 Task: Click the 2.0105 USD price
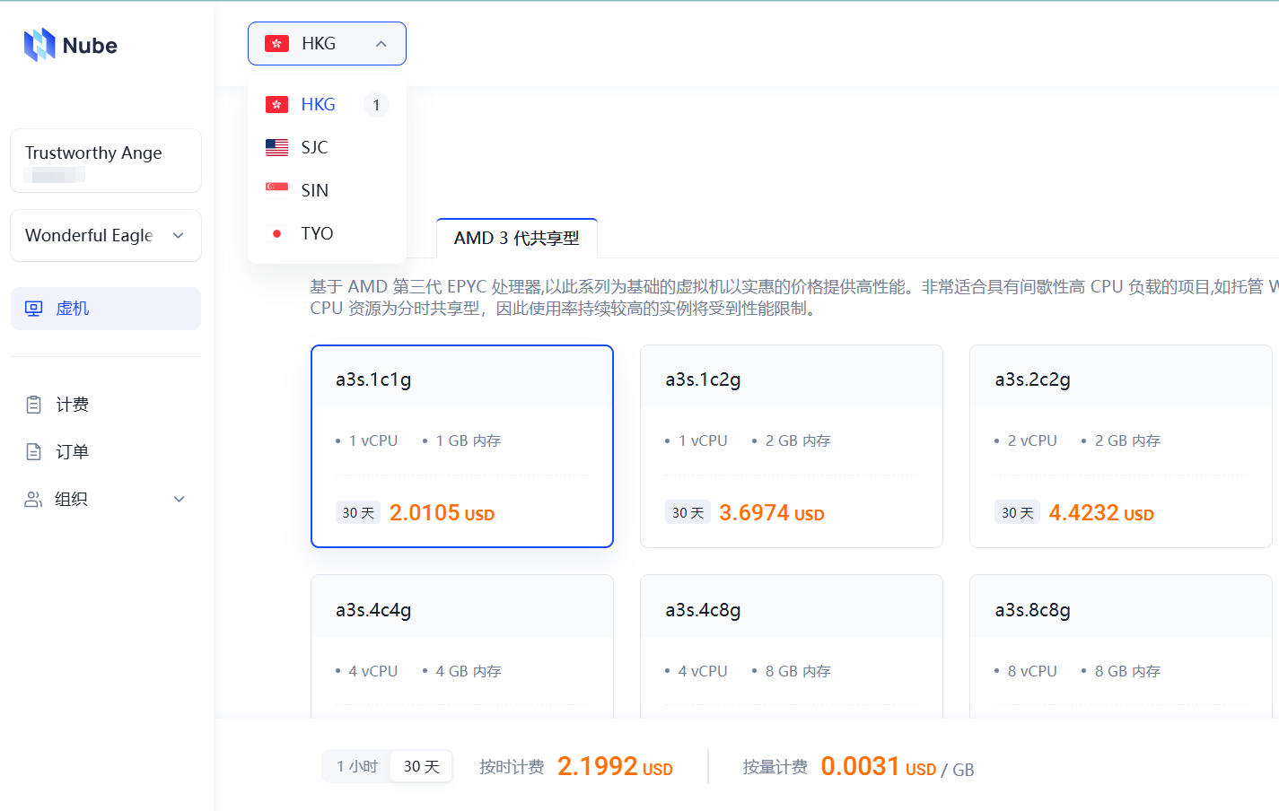[442, 512]
